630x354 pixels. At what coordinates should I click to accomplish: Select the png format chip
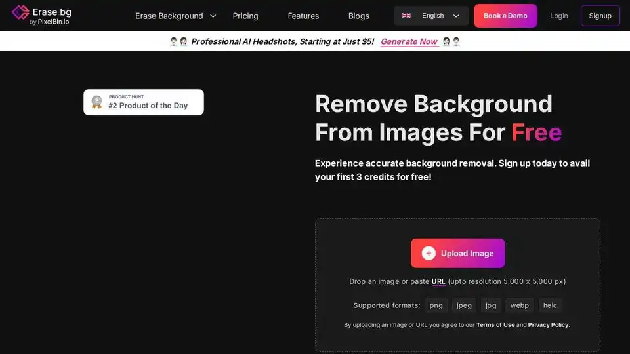(x=436, y=305)
